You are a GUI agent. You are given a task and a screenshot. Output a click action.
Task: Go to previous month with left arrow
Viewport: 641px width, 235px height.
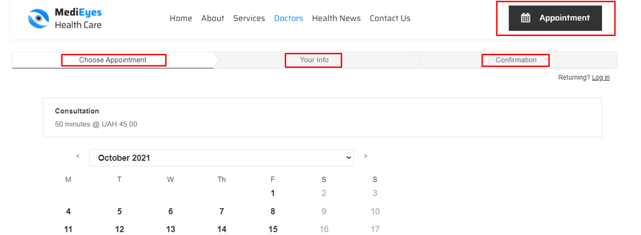pos(78,156)
